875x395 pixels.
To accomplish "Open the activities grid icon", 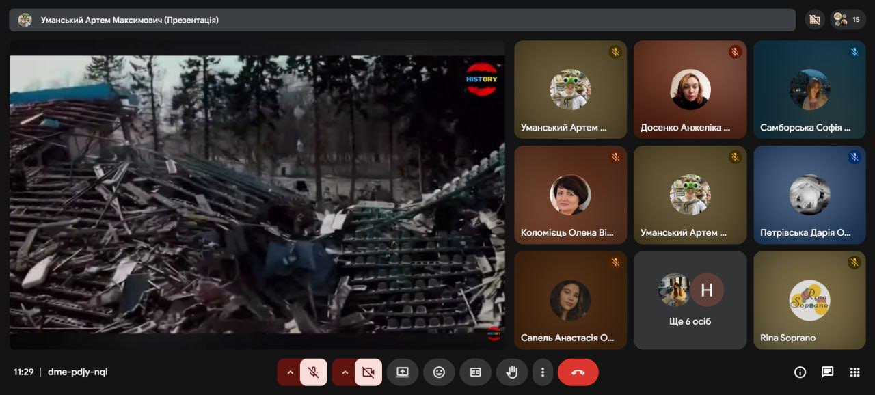I will [x=854, y=372].
